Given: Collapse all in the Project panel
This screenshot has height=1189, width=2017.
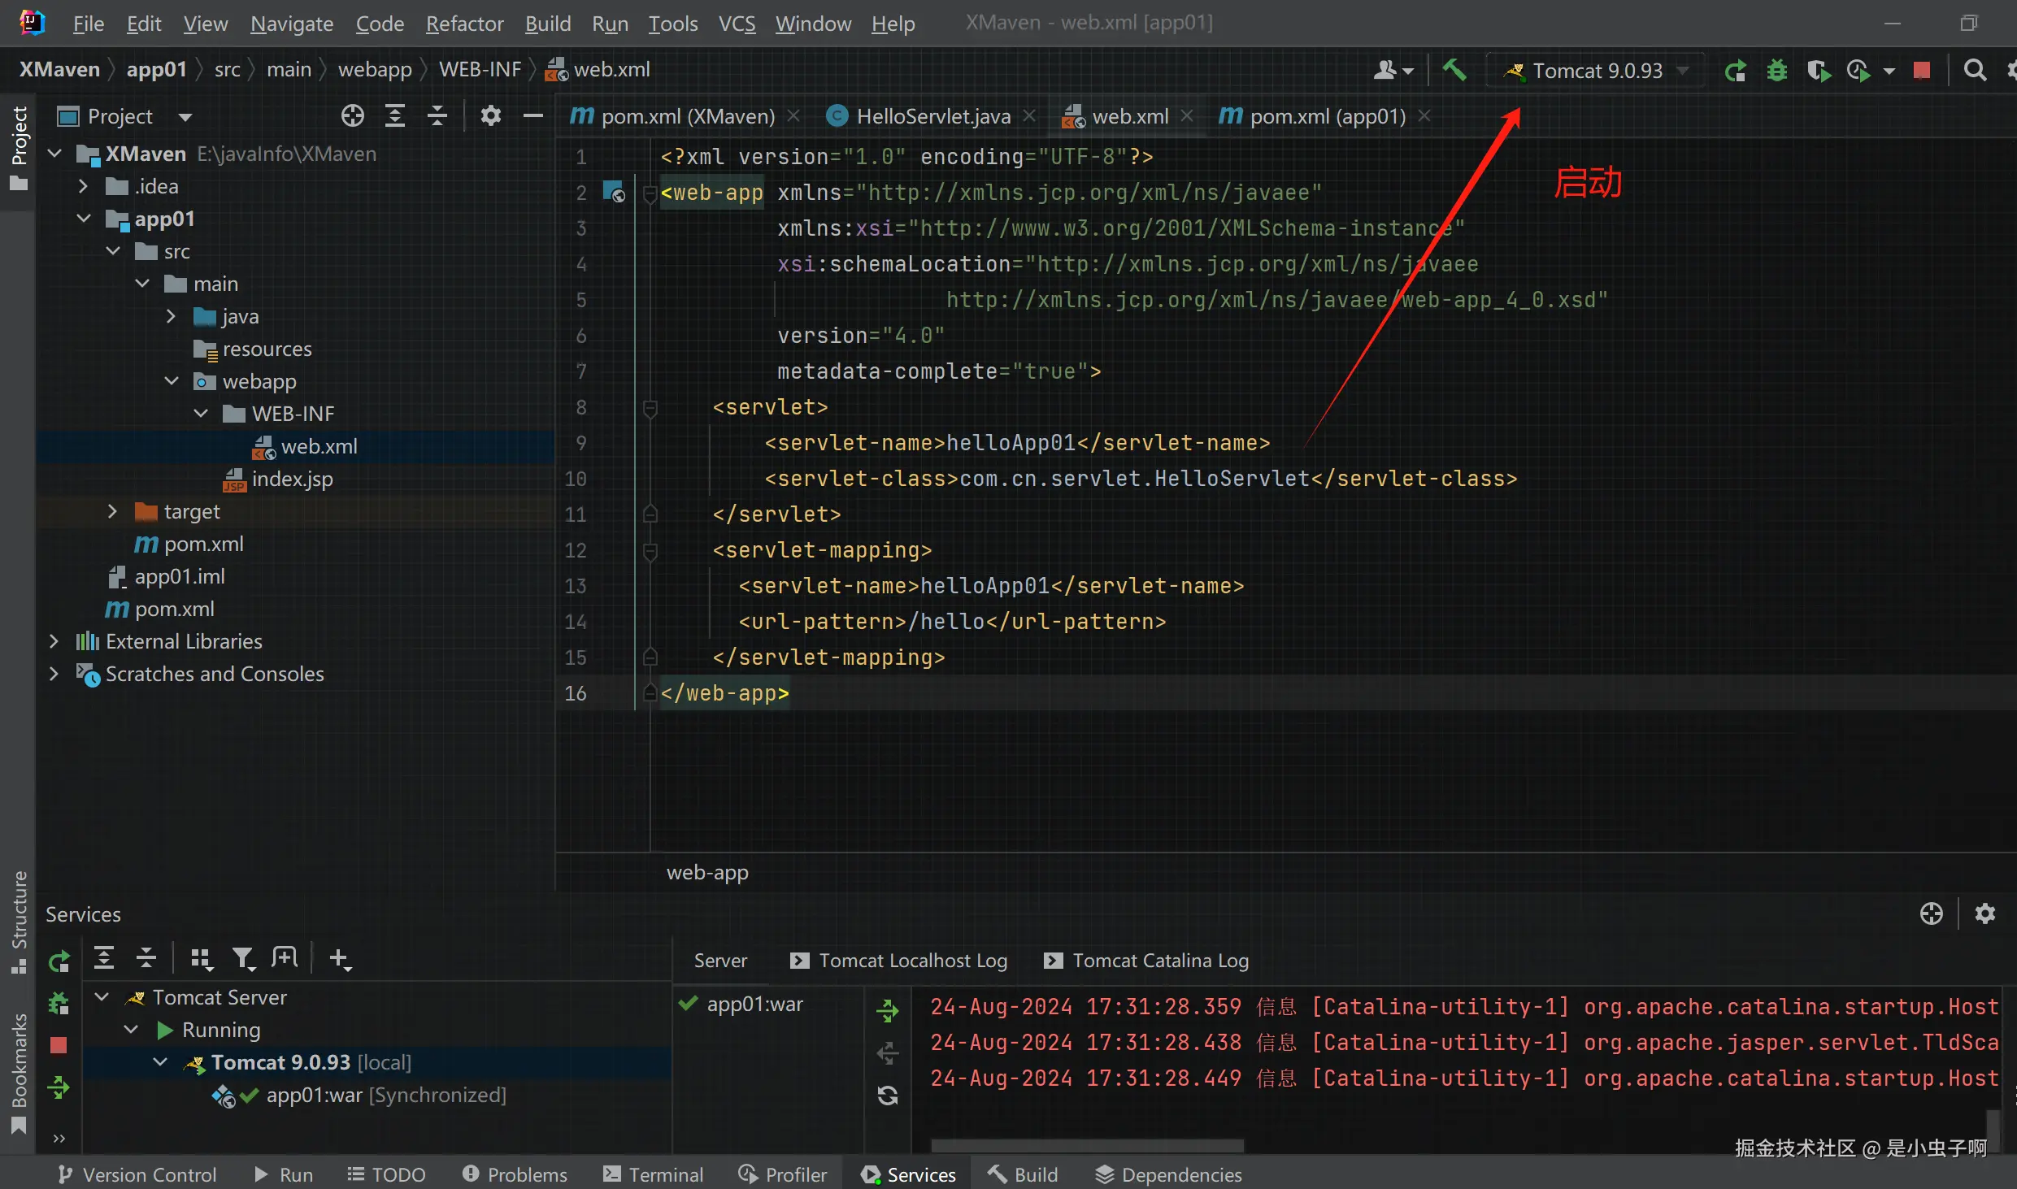Looking at the screenshot, I should click(437, 116).
